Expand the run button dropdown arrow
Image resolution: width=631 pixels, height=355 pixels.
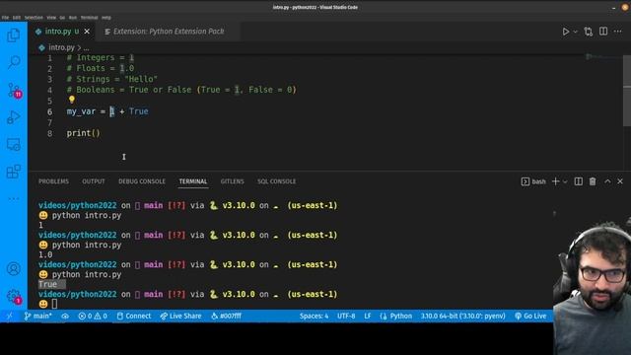tap(575, 32)
